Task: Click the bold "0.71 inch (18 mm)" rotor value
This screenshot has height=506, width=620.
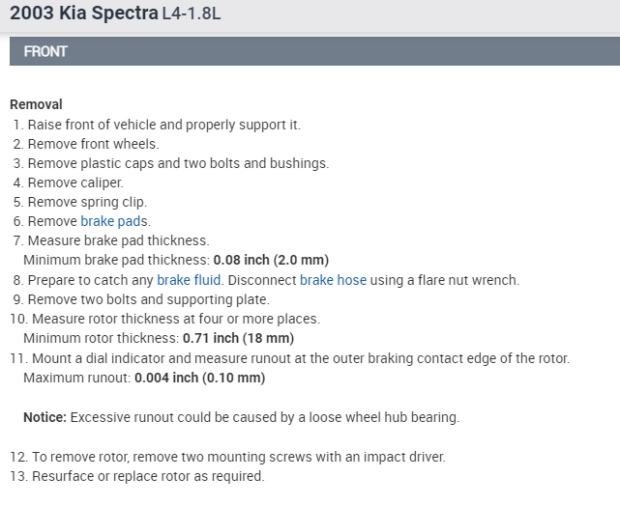Action: [x=238, y=338]
